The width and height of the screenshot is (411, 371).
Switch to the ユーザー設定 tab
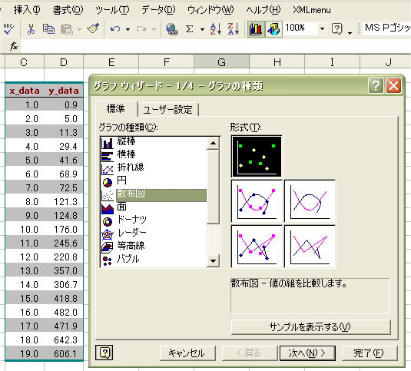[168, 110]
